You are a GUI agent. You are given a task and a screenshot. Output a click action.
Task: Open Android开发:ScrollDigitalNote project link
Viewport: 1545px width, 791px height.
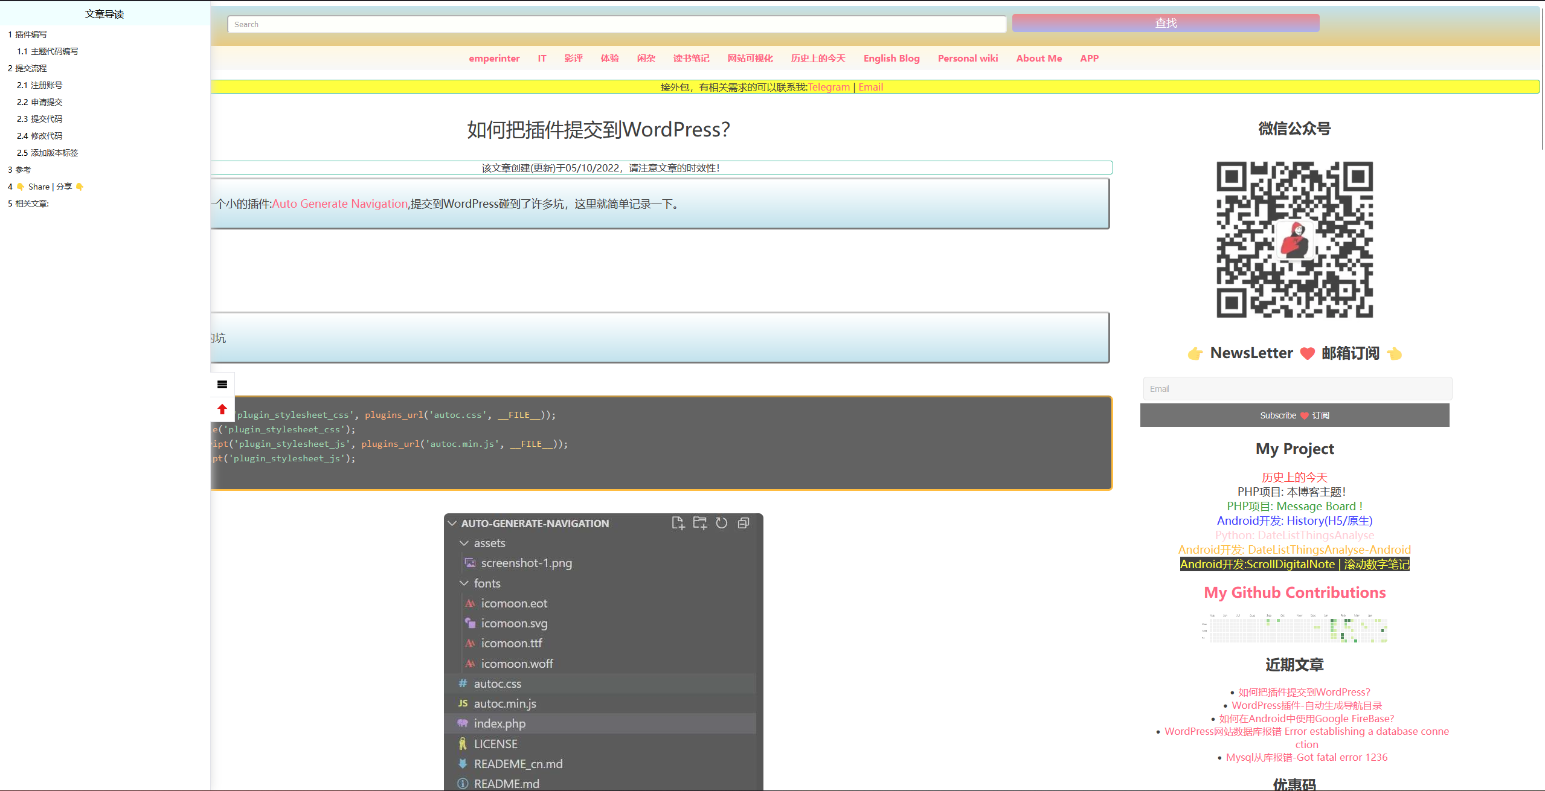1294,564
